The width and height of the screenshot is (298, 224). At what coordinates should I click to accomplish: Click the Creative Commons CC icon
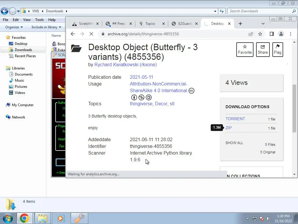(191, 91)
